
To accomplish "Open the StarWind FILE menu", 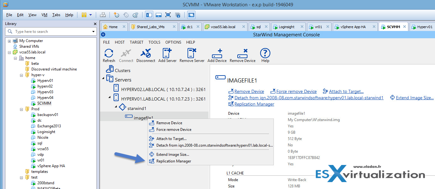I will pos(107,42).
